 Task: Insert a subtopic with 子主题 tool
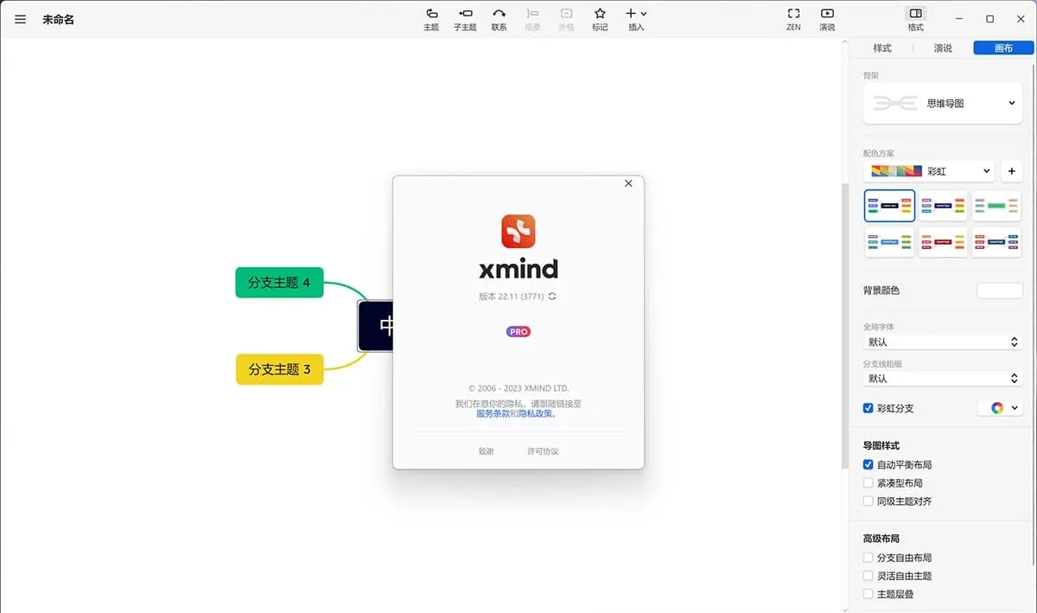(x=465, y=19)
